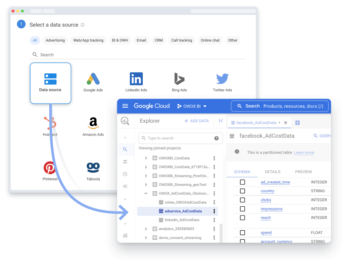Open the ad_created_time field link
Image resolution: width=344 pixels, height=264 pixels.
[275, 182]
